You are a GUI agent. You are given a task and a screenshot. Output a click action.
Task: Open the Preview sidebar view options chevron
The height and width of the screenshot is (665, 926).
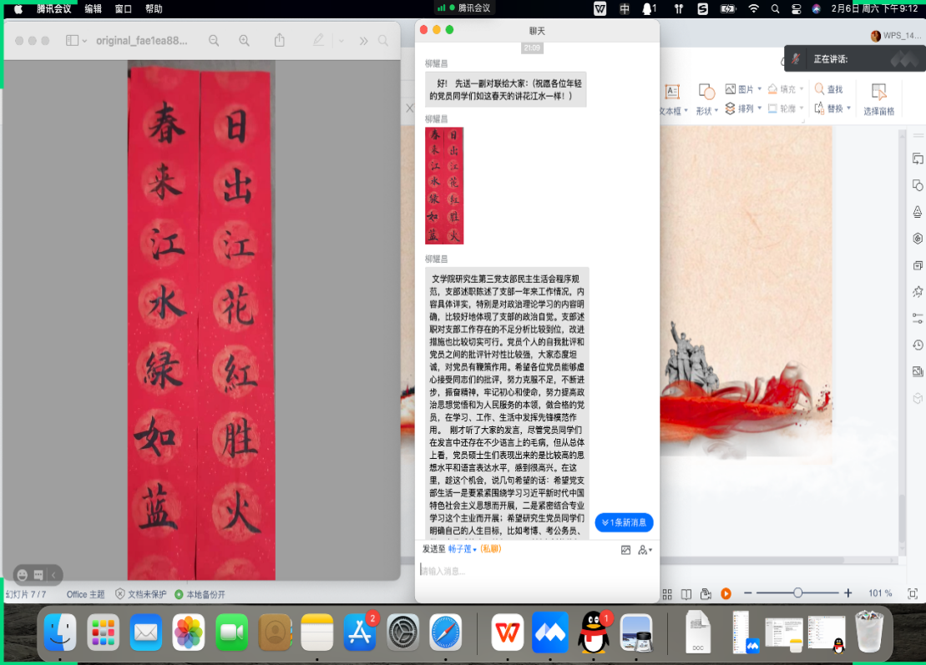tap(85, 42)
